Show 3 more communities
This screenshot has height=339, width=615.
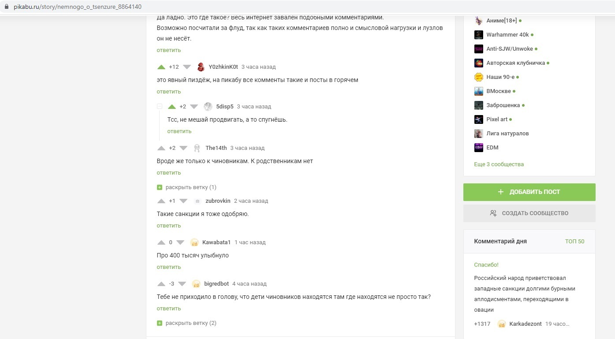499,164
